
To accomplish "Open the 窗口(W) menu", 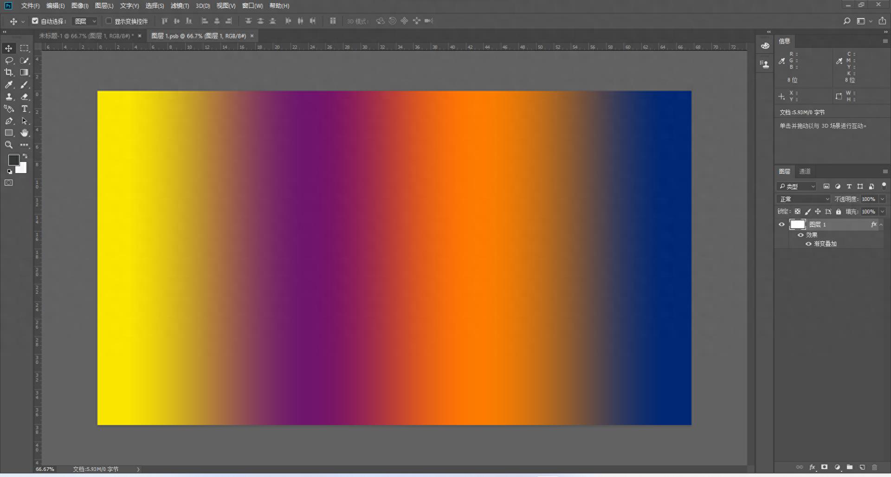I will pyautogui.click(x=252, y=6).
